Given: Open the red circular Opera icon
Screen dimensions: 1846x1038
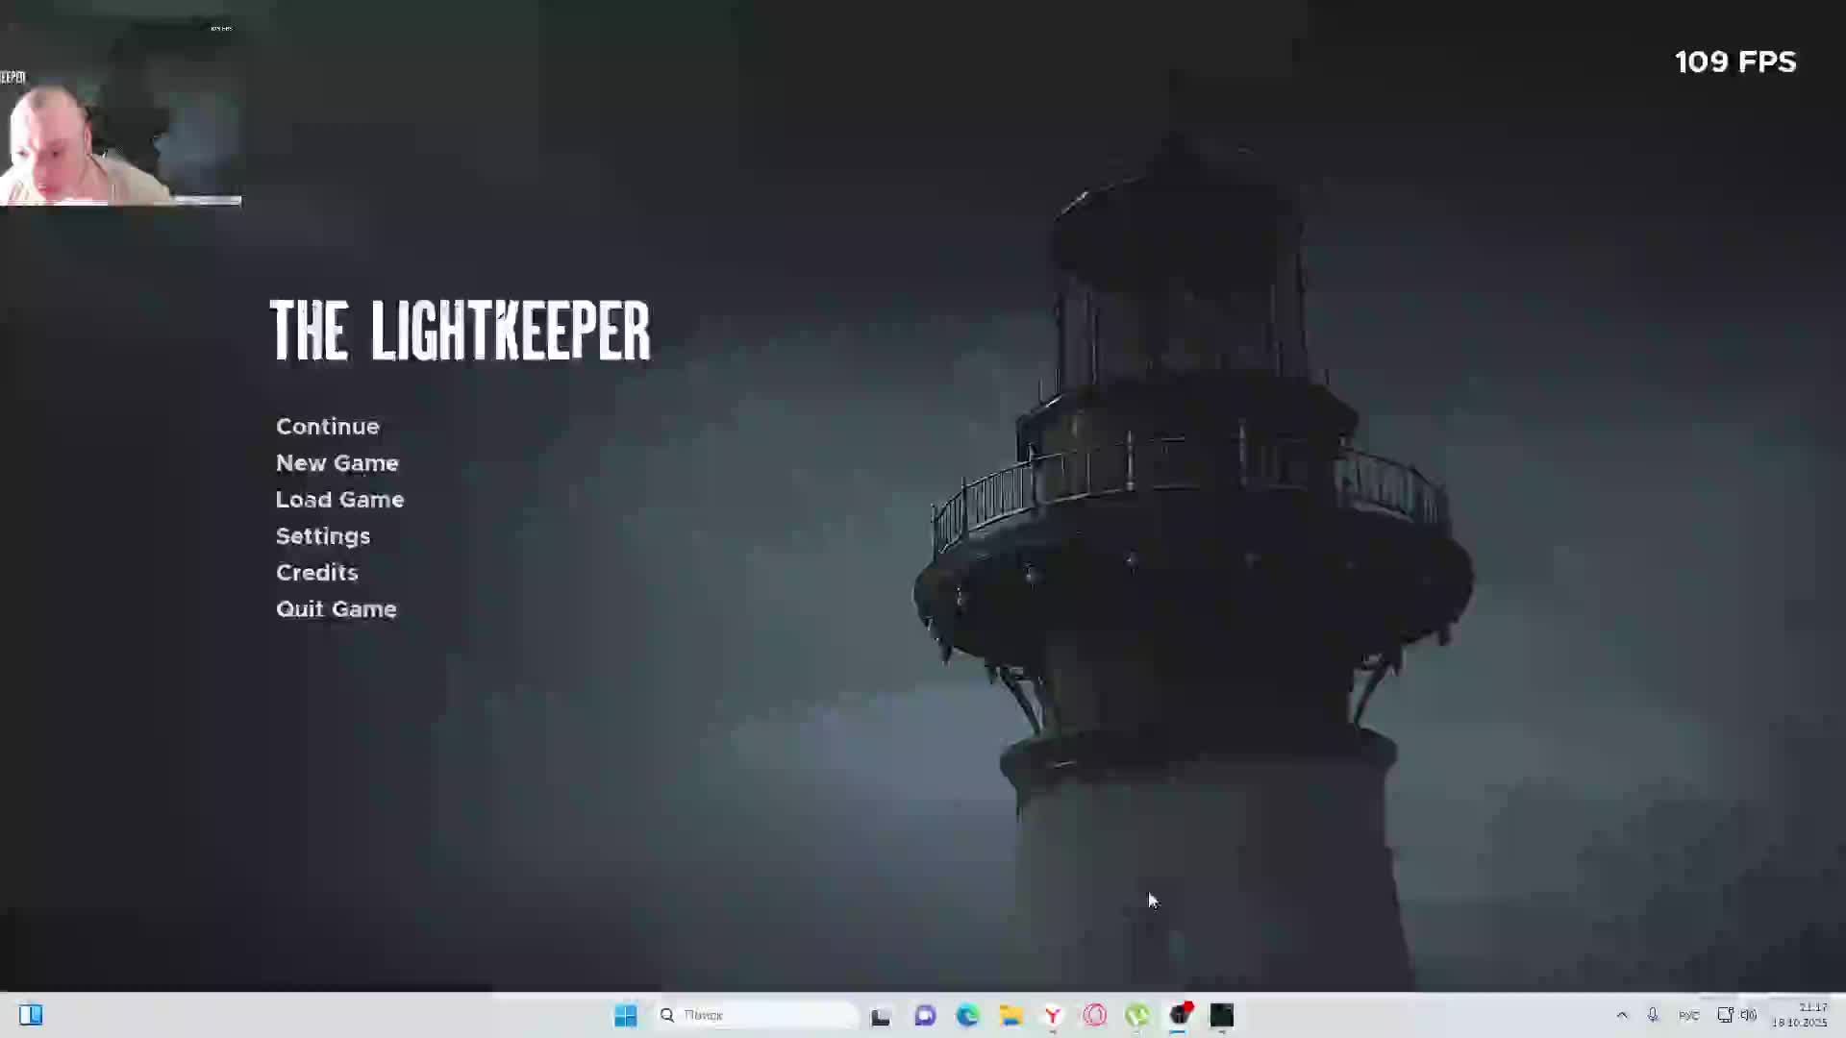Looking at the screenshot, I should [1095, 1015].
